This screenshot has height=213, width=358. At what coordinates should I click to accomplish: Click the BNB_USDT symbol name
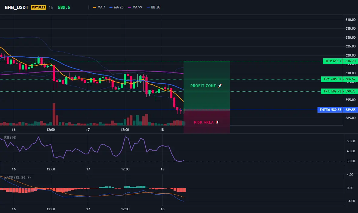16,7
